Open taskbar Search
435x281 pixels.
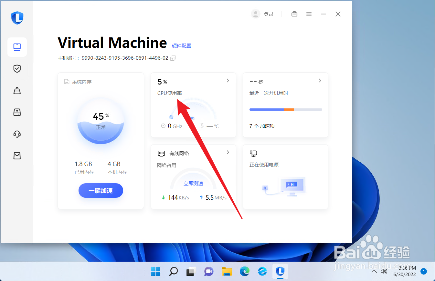(173, 272)
